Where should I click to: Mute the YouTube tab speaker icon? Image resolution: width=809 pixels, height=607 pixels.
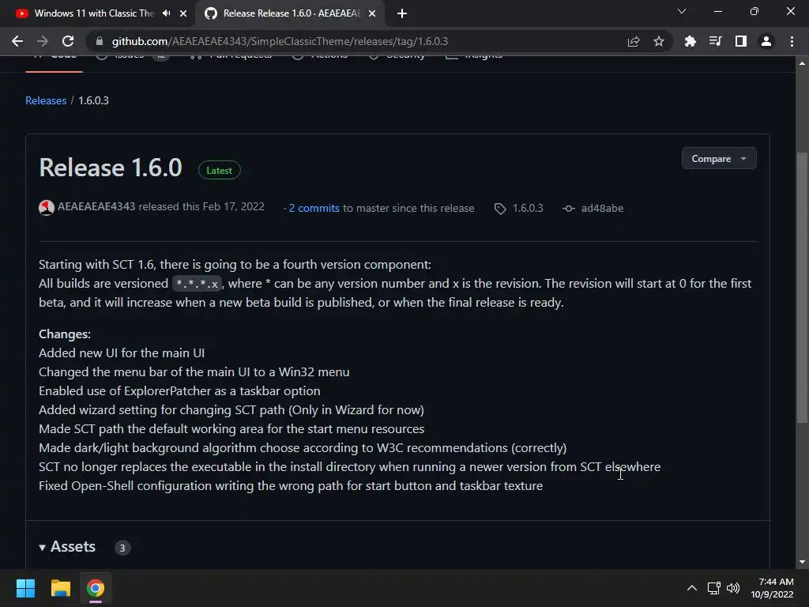point(166,13)
